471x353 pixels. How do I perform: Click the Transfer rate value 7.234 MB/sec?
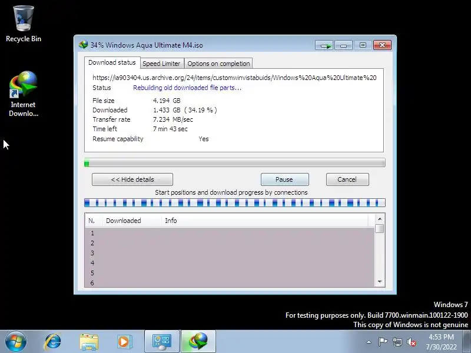(173, 119)
